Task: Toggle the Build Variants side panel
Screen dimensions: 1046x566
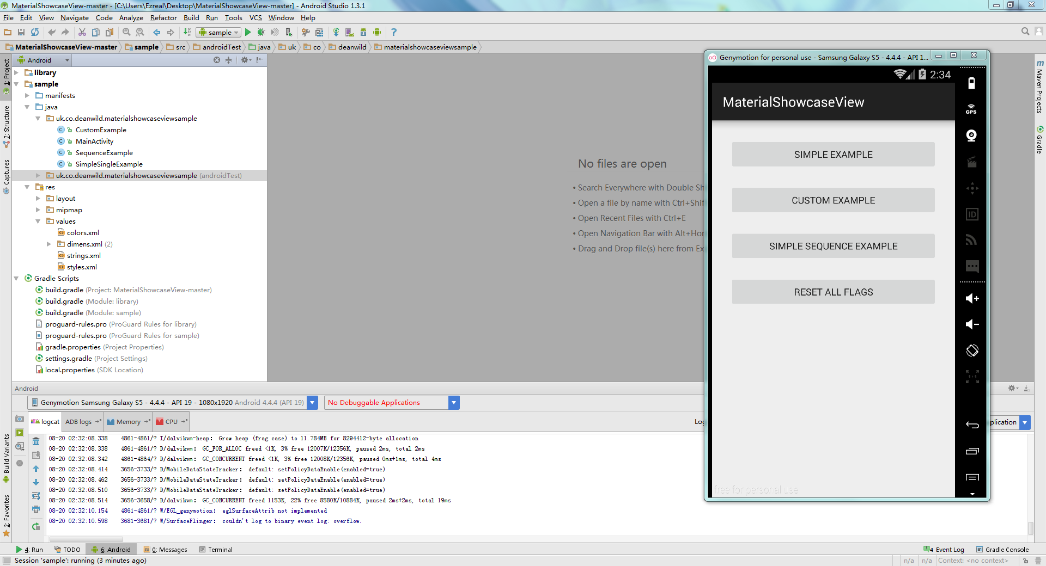Action: pos(6,458)
